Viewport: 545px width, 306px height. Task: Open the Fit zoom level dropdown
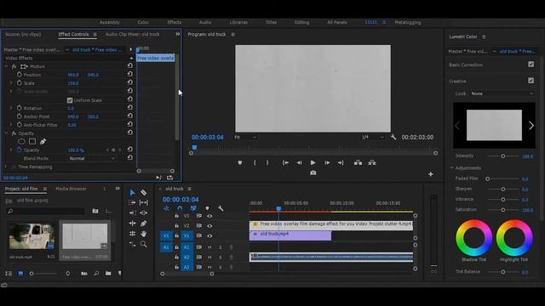coord(245,138)
